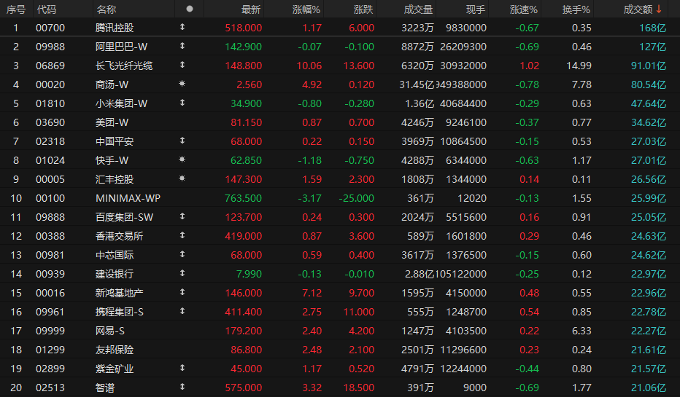This screenshot has width=680, height=397.
Task: Click the 最新 price column header
Action: (251, 9)
